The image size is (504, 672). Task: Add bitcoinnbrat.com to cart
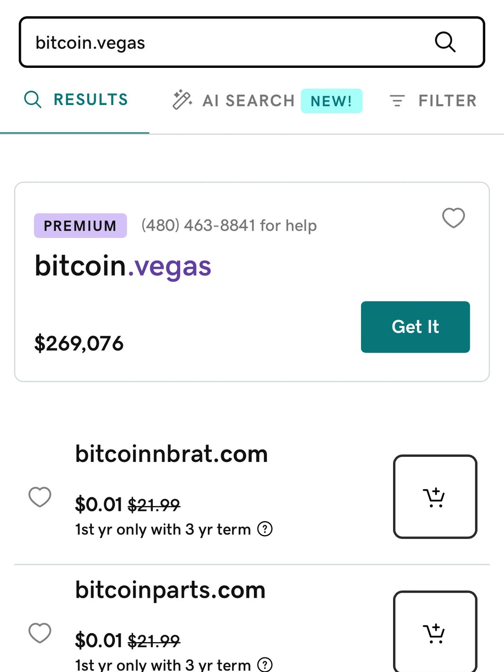(434, 497)
